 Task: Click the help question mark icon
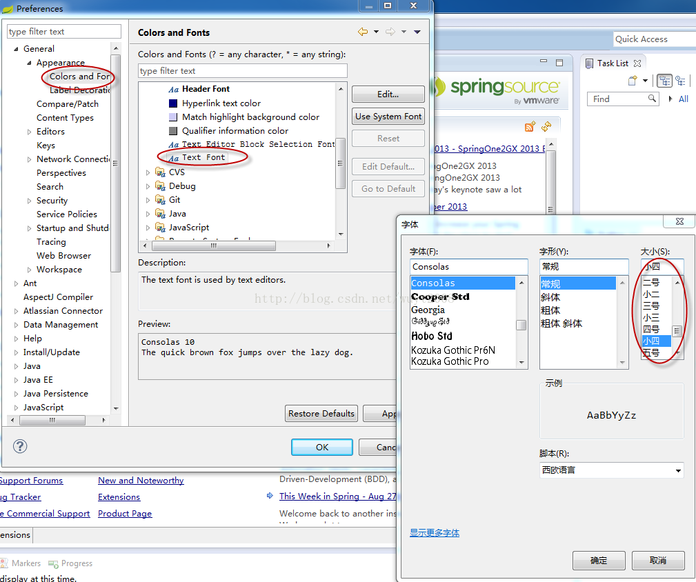(x=20, y=446)
